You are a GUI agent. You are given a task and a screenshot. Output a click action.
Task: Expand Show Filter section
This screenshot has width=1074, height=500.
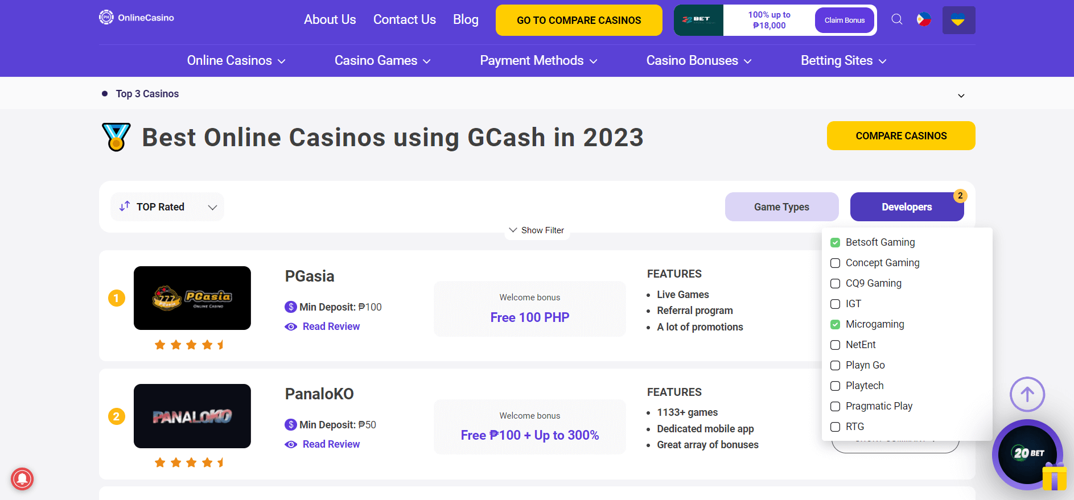537,230
